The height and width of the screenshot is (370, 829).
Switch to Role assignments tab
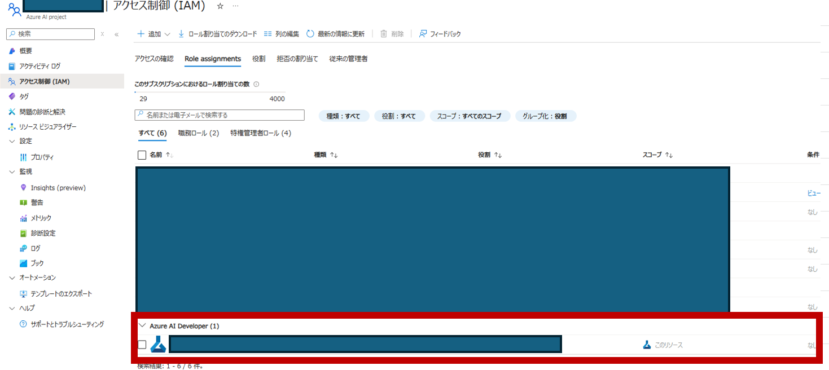(x=213, y=59)
